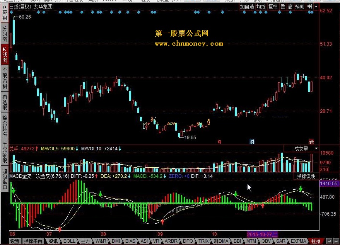Click the 涨 marker under the chart
This screenshot has width=340, height=245.
coord(311,142)
